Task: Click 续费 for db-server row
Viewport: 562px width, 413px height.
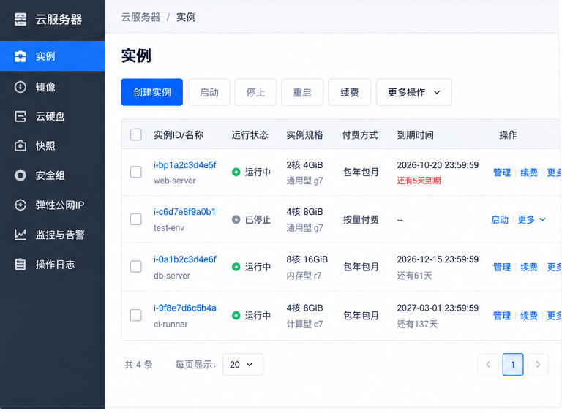Action: click(528, 267)
